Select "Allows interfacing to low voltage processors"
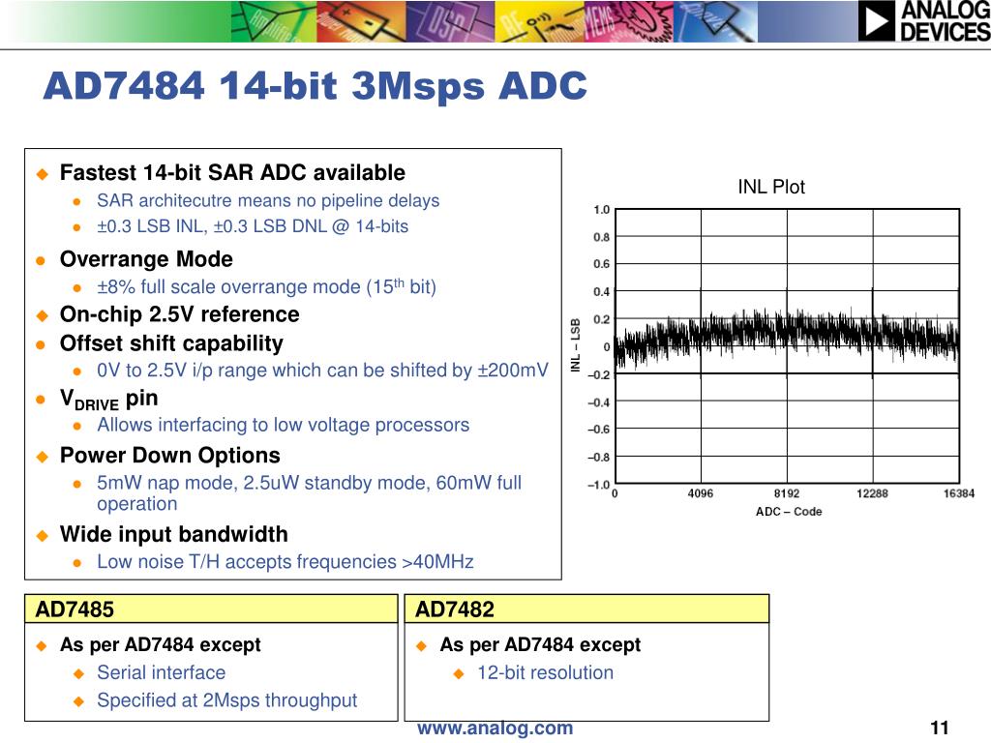Viewport: 991px width, 743px height. [x=284, y=425]
